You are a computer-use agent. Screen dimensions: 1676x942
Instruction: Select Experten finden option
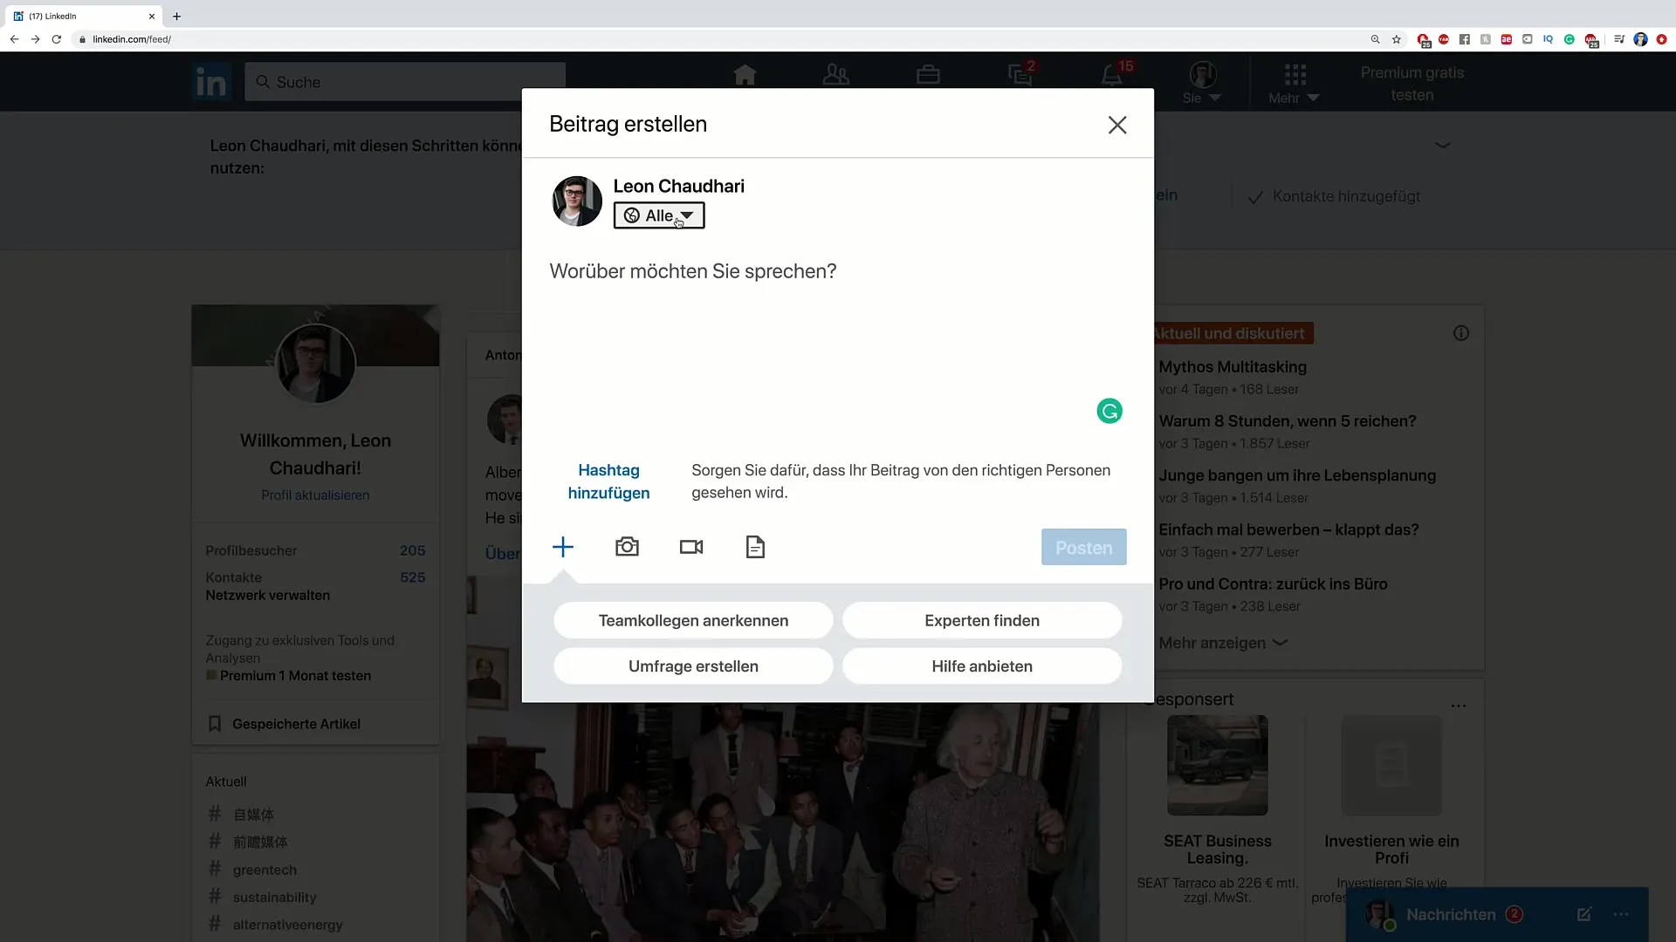pos(982,620)
